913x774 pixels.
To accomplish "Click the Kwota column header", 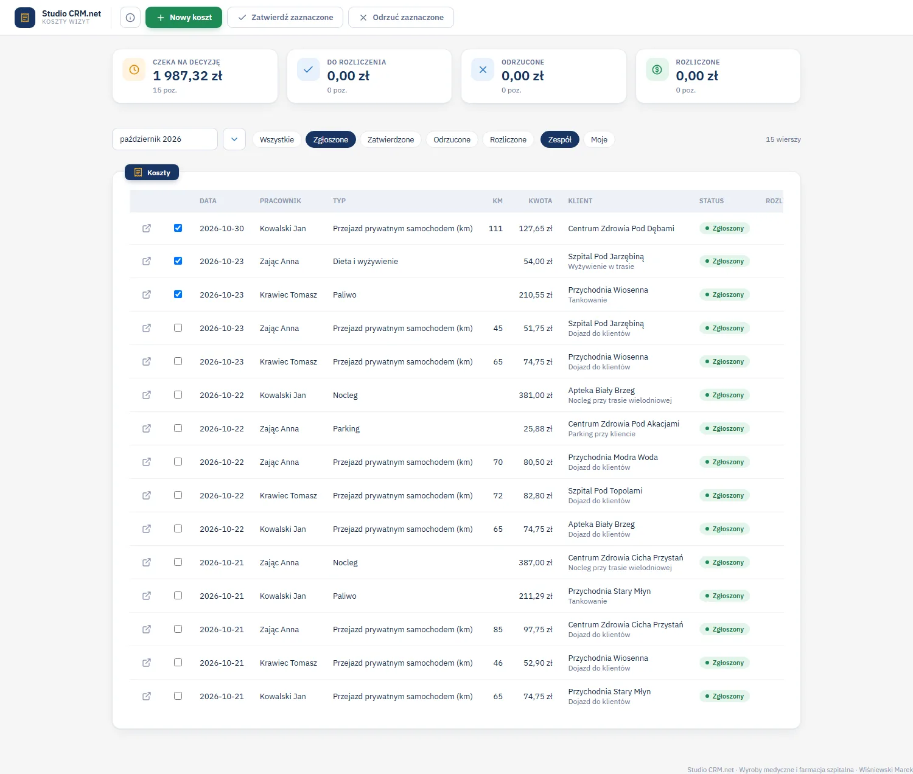I will tap(540, 201).
